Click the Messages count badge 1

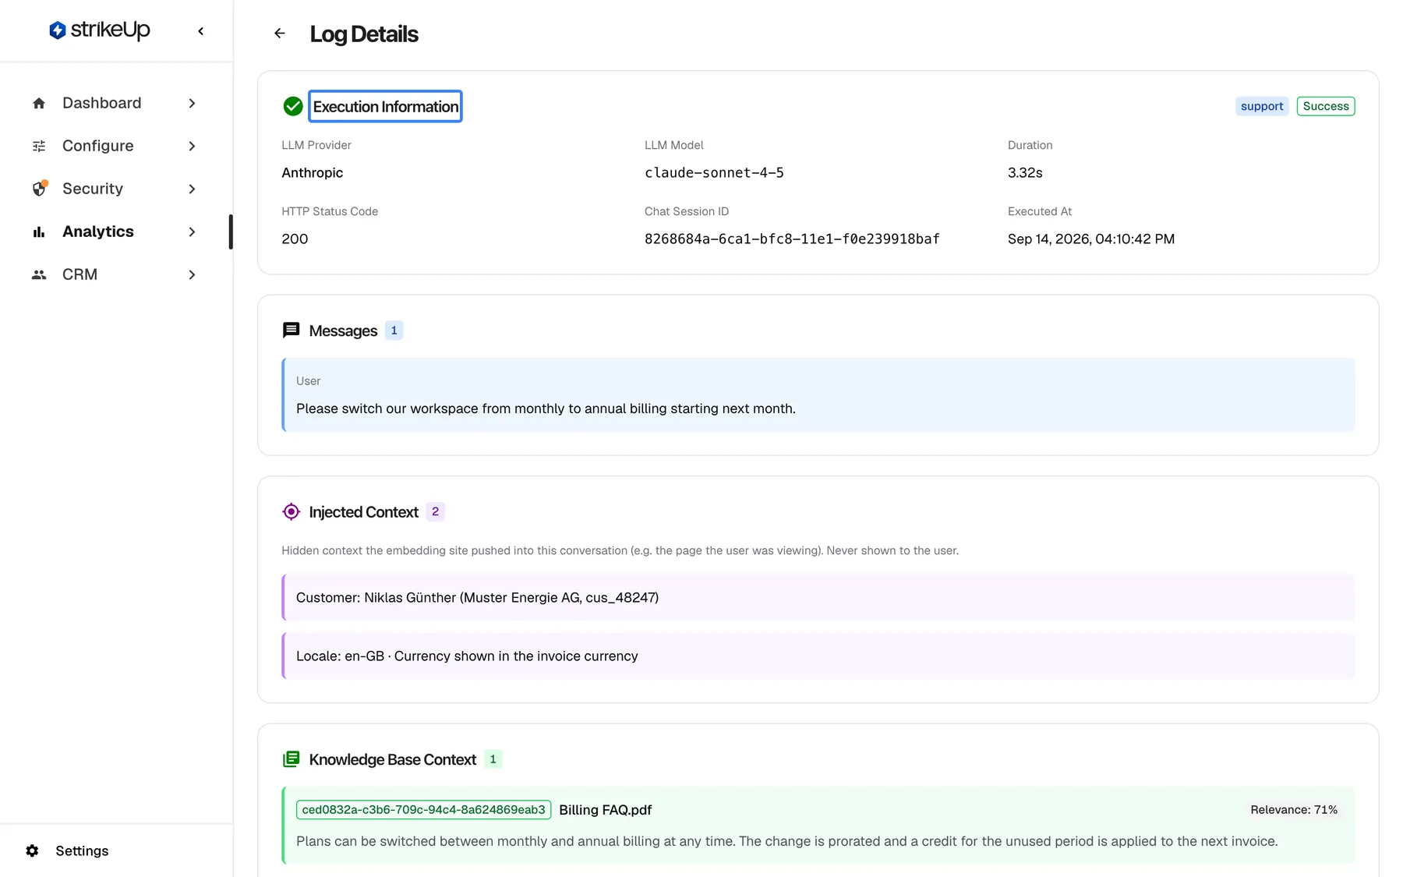coord(394,331)
